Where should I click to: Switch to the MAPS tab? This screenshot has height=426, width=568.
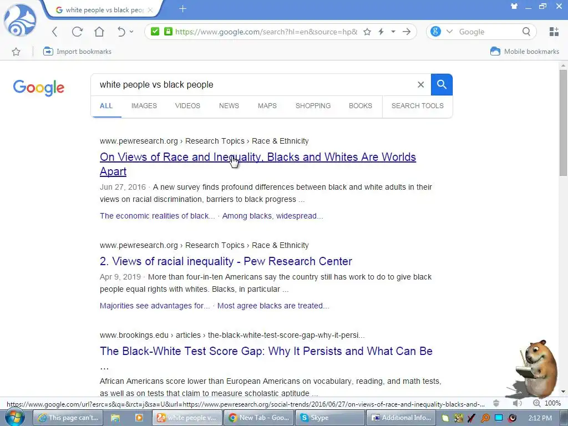click(267, 106)
